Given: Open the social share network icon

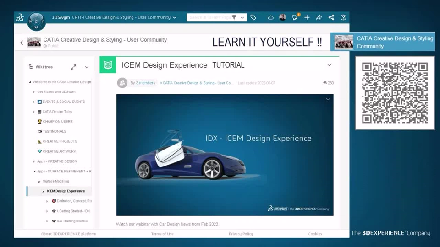Looking at the screenshot, I should (x=331, y=17).
